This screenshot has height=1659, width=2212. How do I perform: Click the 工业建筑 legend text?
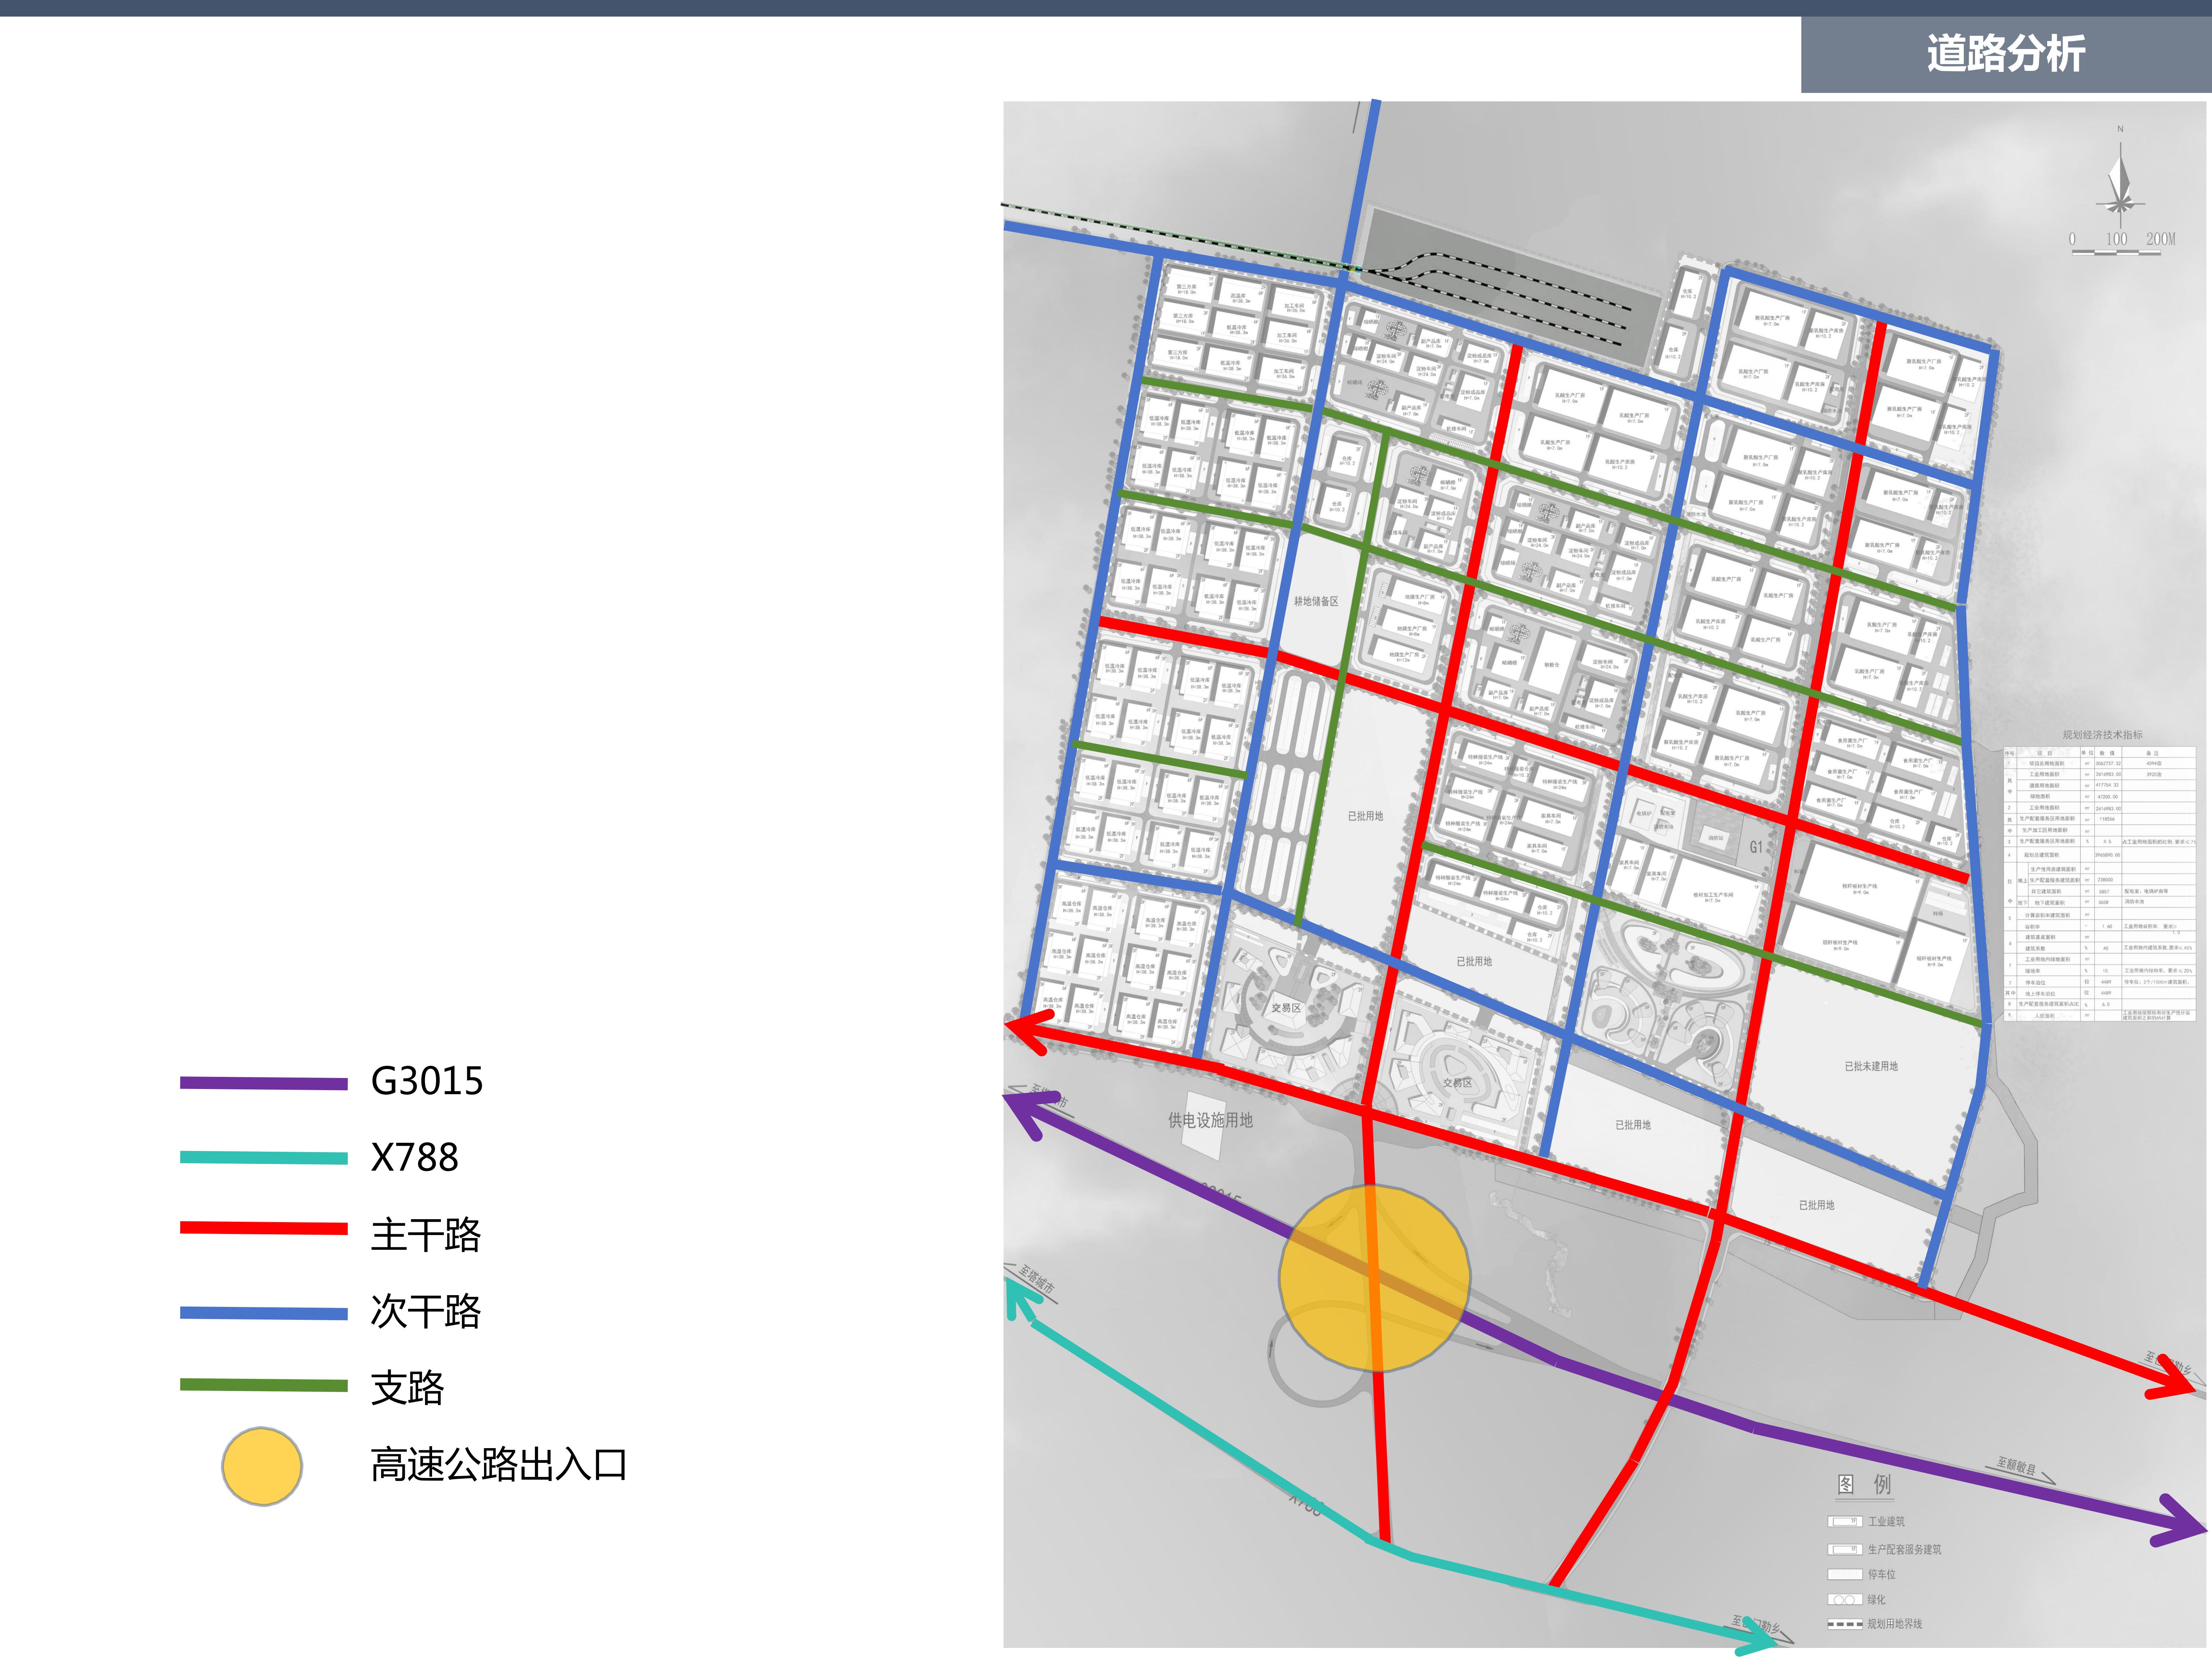click(1886, 1521)
